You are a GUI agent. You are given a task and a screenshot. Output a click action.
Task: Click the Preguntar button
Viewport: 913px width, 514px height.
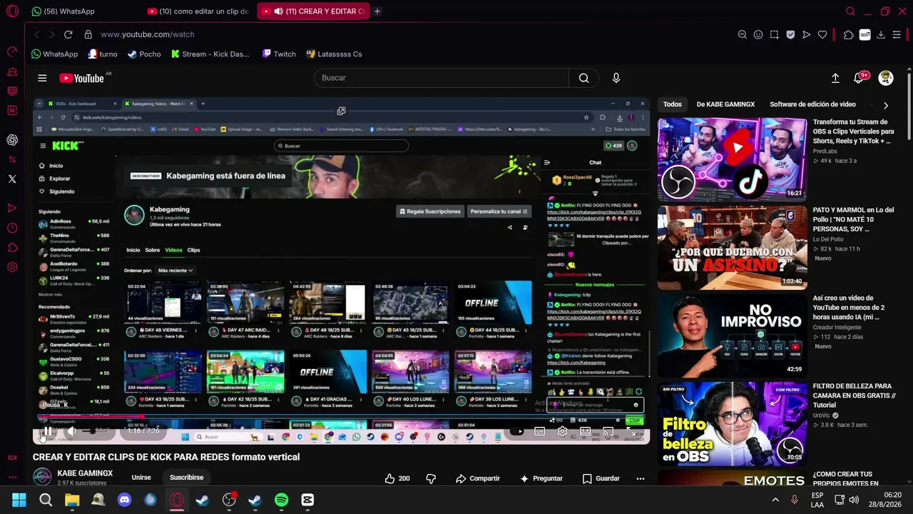pos(541,478)
